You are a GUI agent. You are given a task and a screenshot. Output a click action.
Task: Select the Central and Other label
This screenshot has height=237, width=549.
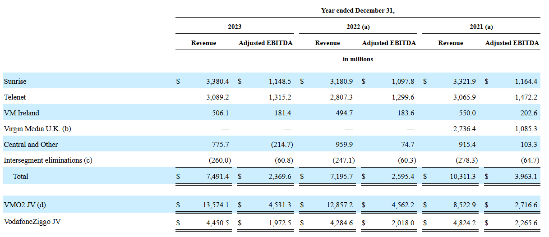[x=31, y=145]
